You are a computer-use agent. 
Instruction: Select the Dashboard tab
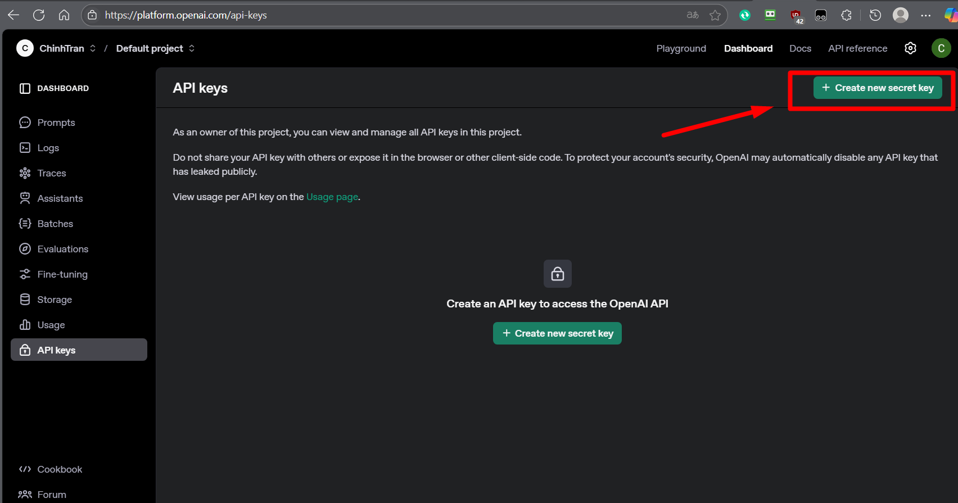[748, 48]
